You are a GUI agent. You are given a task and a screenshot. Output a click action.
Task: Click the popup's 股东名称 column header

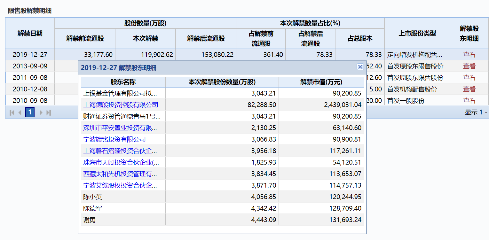(x=123, y=82)
